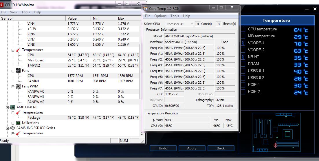Viewport: 319px width, 161px height.
Task: Open the Options menu in Core Temp
Action: pos(160,16)
